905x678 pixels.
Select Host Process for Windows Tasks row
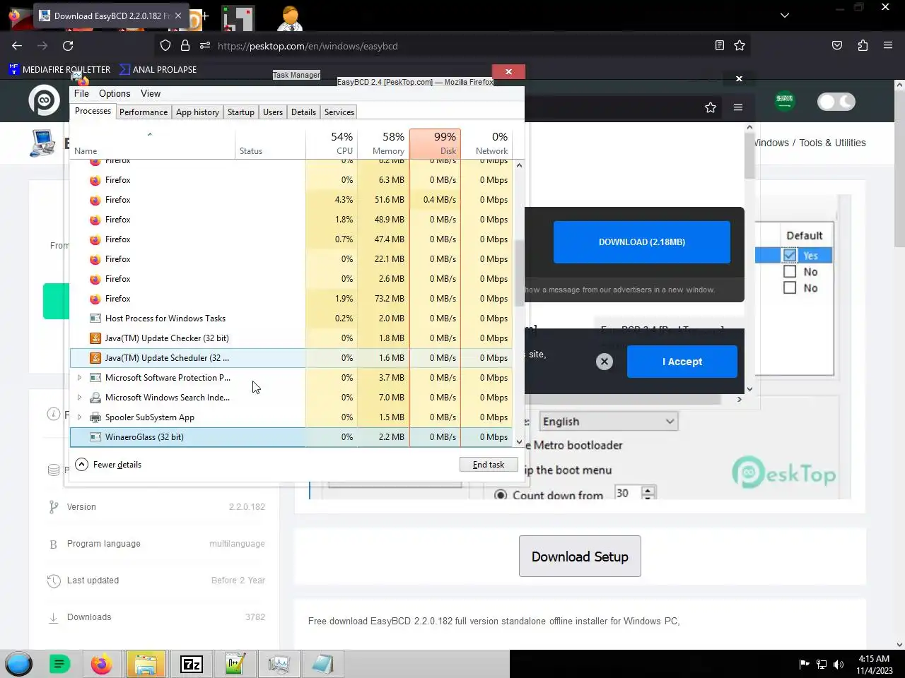[x=291, y=319]
